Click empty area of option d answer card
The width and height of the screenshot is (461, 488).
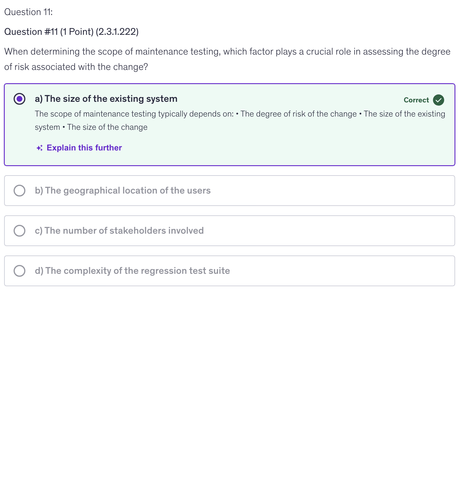[339, 271]
